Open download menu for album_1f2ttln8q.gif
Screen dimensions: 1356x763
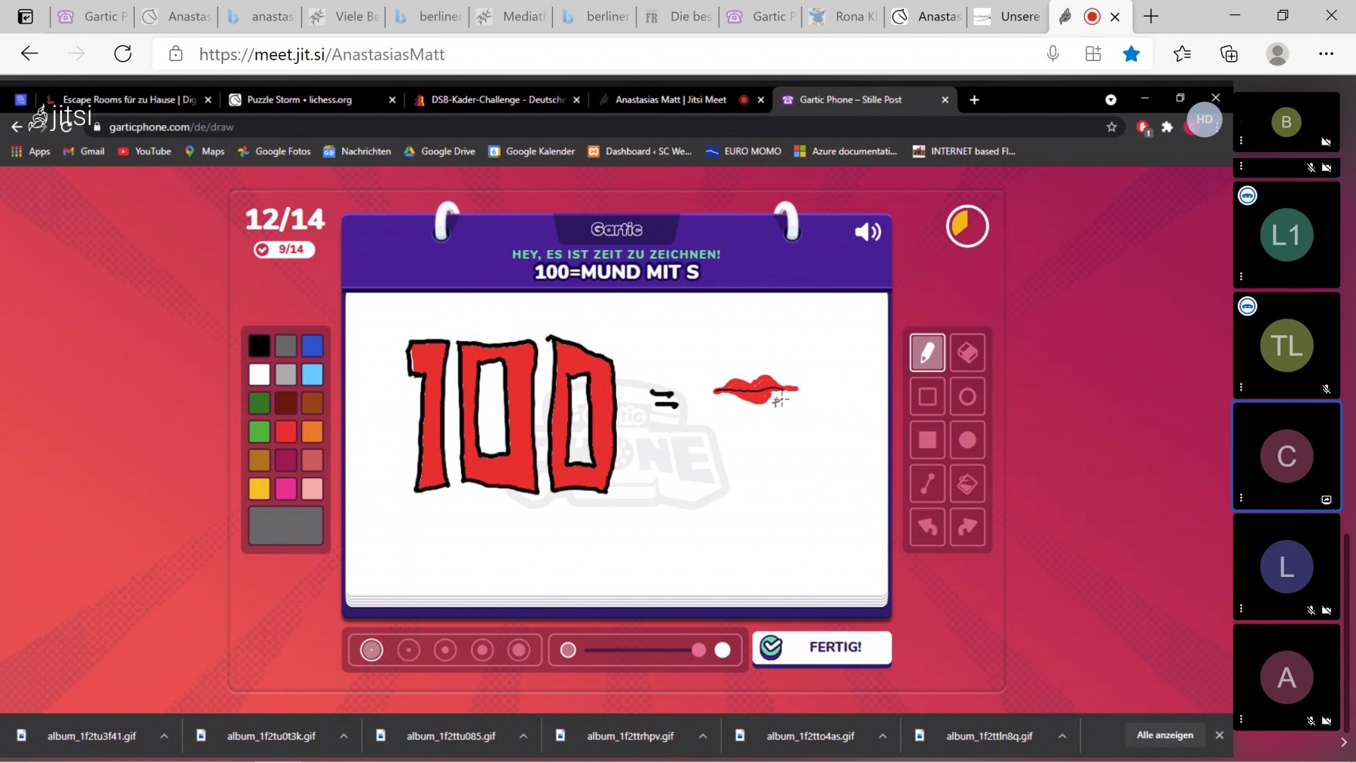coord(1062,736)
